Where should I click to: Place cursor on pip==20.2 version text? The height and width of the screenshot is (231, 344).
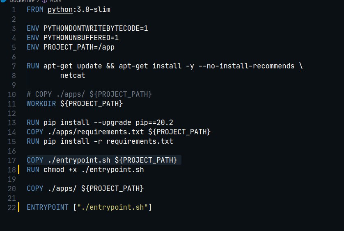click(x=154, y=122)
